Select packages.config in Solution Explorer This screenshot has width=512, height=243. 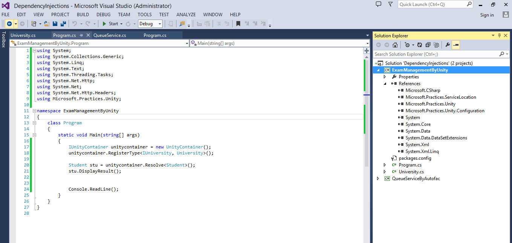pyautogui.click(x=415, y=158)
